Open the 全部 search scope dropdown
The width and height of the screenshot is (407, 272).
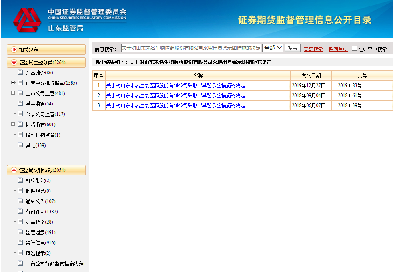point(273,48)
